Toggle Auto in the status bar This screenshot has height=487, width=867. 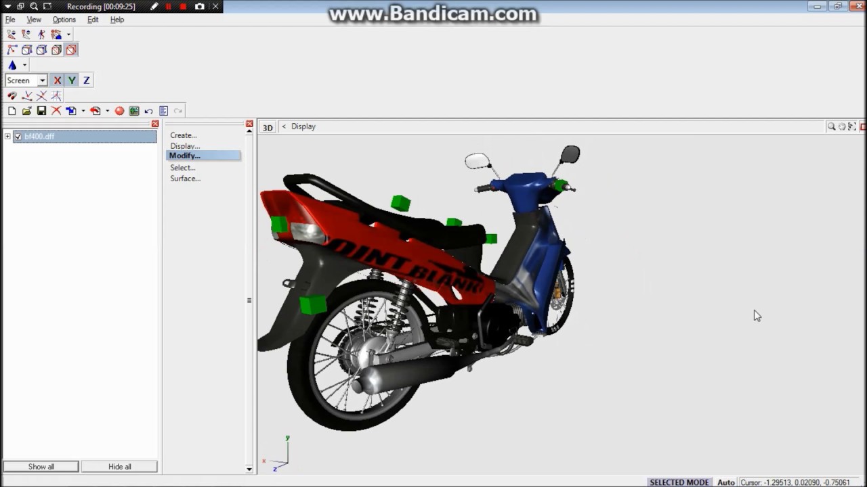[726, 482]
